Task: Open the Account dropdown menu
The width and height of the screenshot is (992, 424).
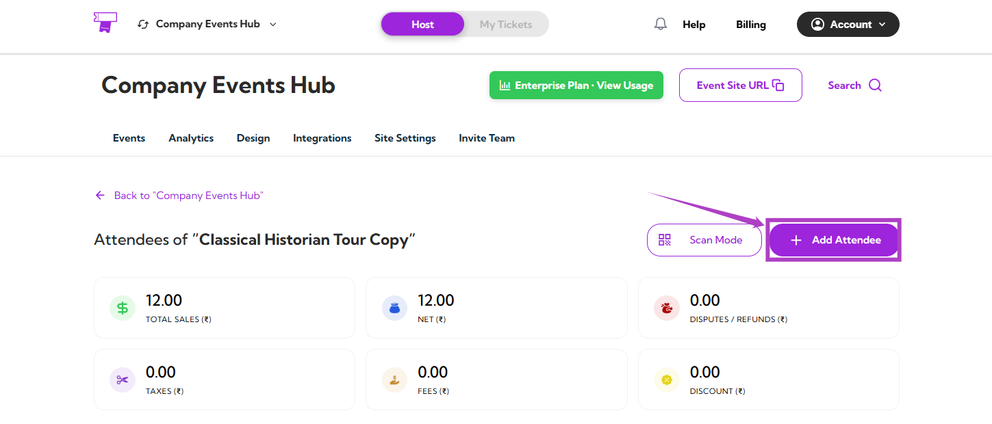Action: (x=848, y=24)
